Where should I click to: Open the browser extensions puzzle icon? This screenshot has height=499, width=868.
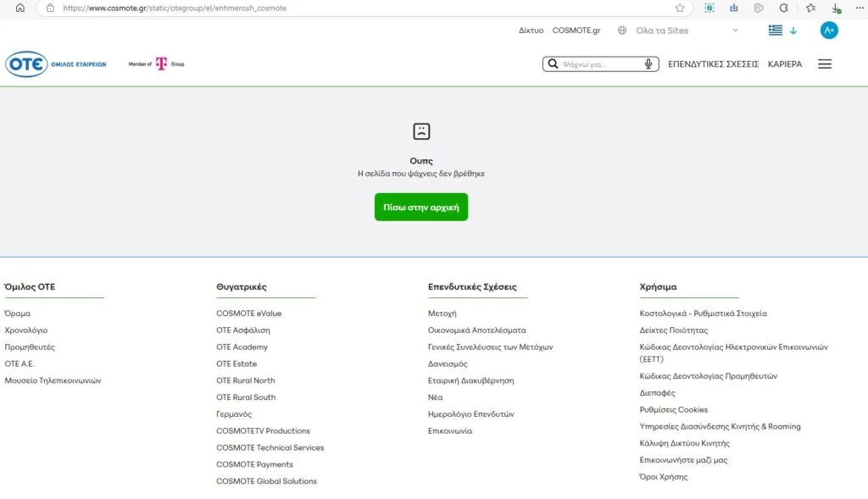pos(783,8)
